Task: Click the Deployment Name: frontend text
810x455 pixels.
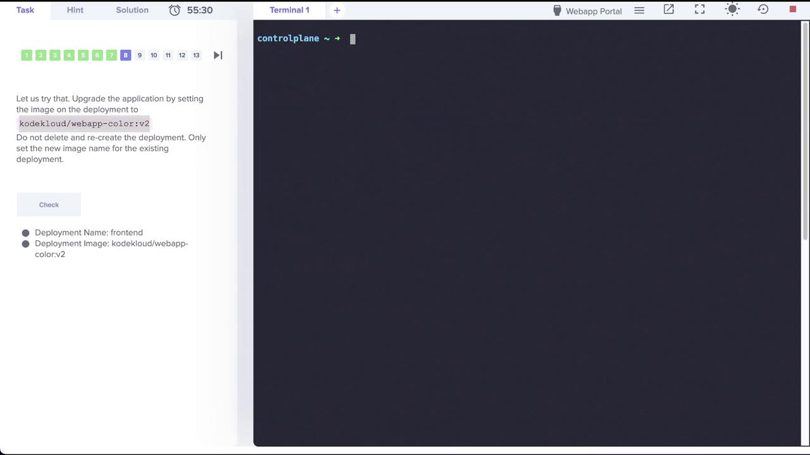Action: (x=89, y=233)
